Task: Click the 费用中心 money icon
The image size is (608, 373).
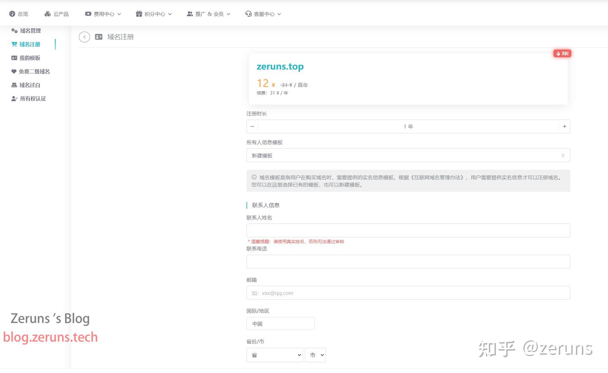Action: click(88, 14)
